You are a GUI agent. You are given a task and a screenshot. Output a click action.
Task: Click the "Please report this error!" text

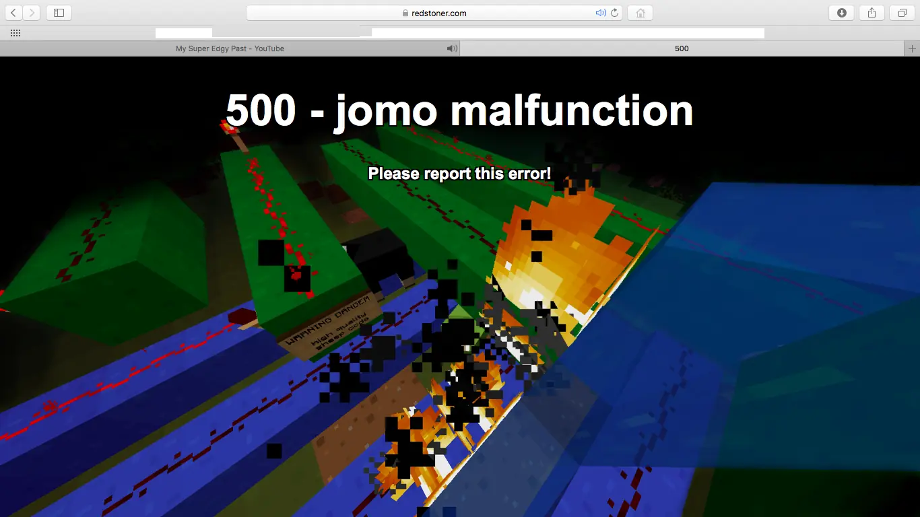(x=459, y=174)
